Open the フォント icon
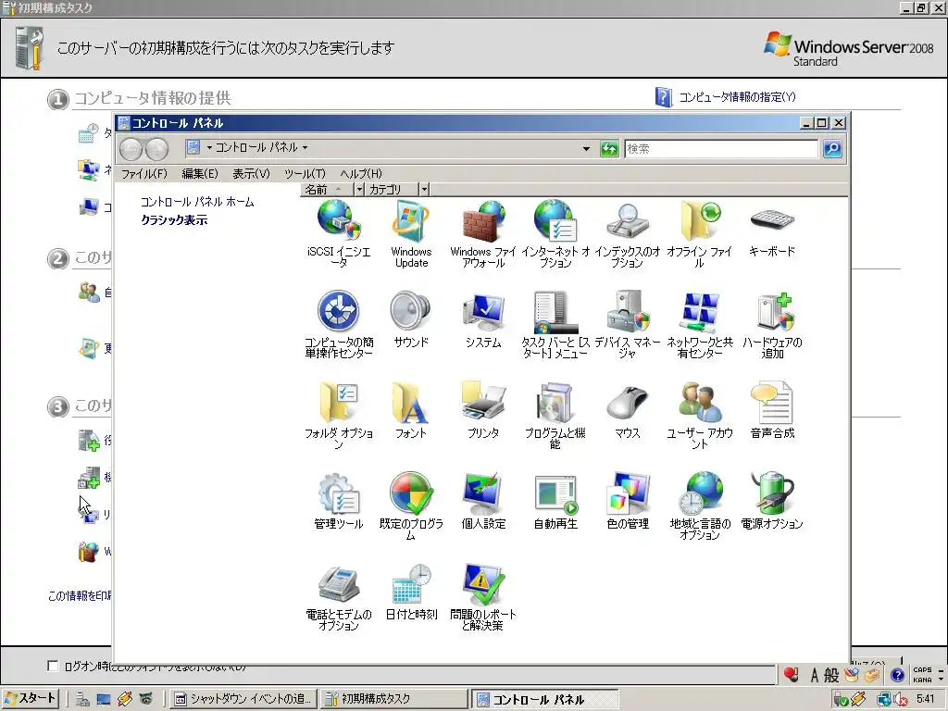948x711 pixels. click(411, 410)
